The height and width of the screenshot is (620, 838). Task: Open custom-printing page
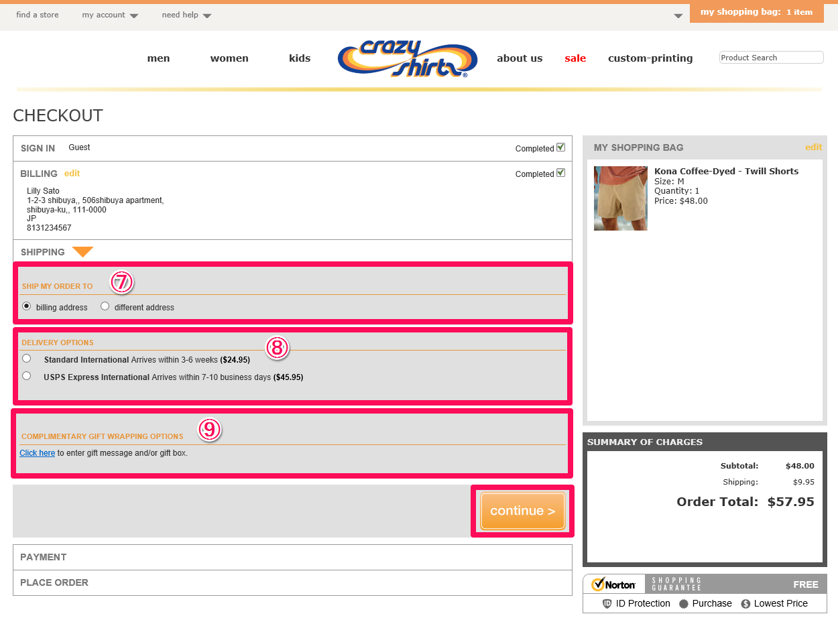coord(650,58)
